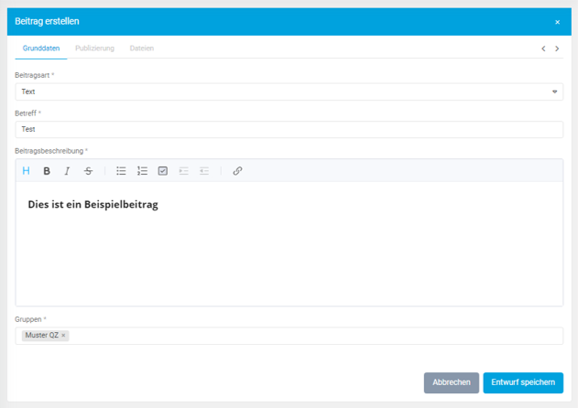Click the text 'Dies ist ein Beispielbeitrag'
This screenshot has width=578, height=408.
point(93,205)
